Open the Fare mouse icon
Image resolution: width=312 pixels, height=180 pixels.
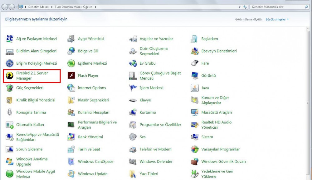click(194, 63)
